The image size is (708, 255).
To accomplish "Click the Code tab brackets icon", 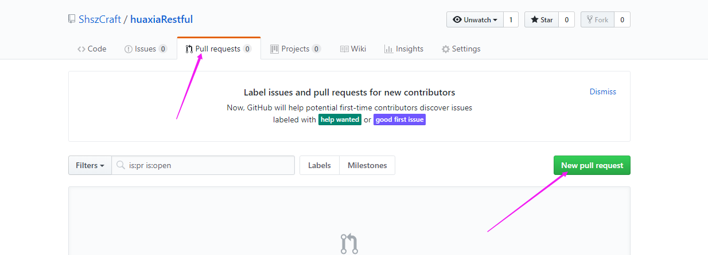I will [x=81, y=49].
